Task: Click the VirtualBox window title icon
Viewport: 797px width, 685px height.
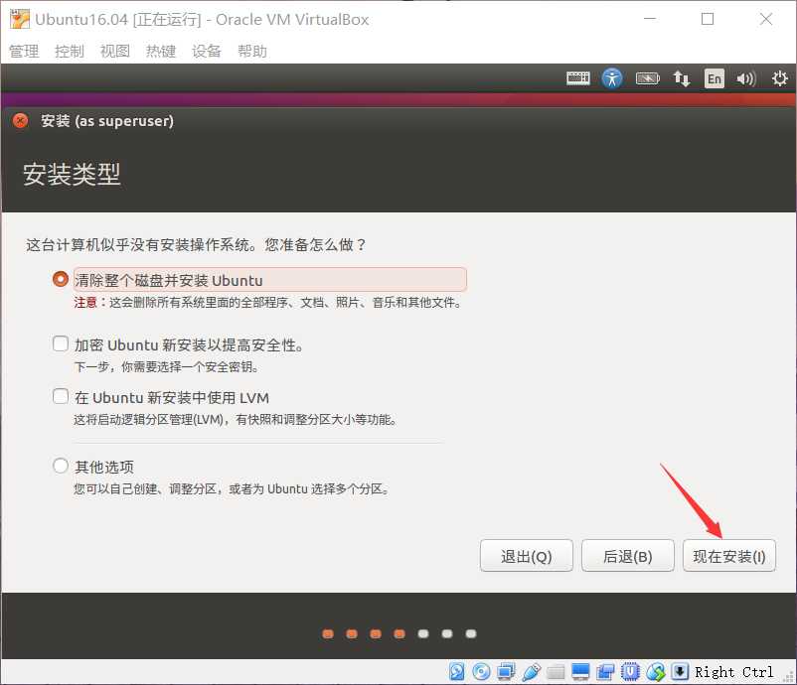Action: point(20,19)
